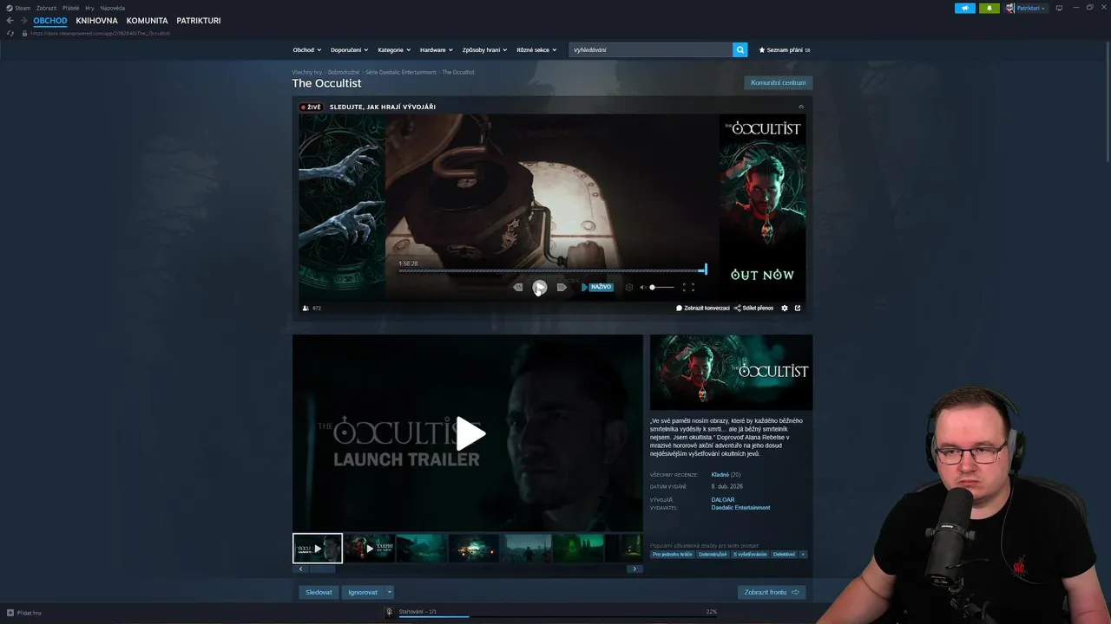Open the Ignorovat options dropdown arrow

[389, 592]
